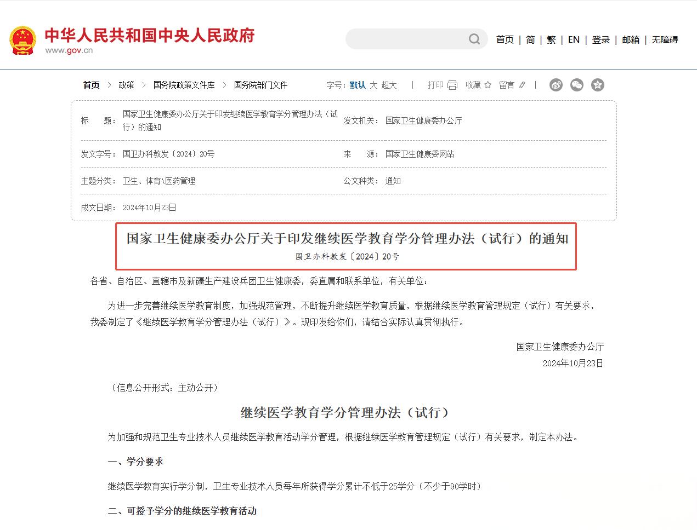Screen dimensions: 697x530
Task: Click www.gov.cn site address text
Action: (69, 50)
